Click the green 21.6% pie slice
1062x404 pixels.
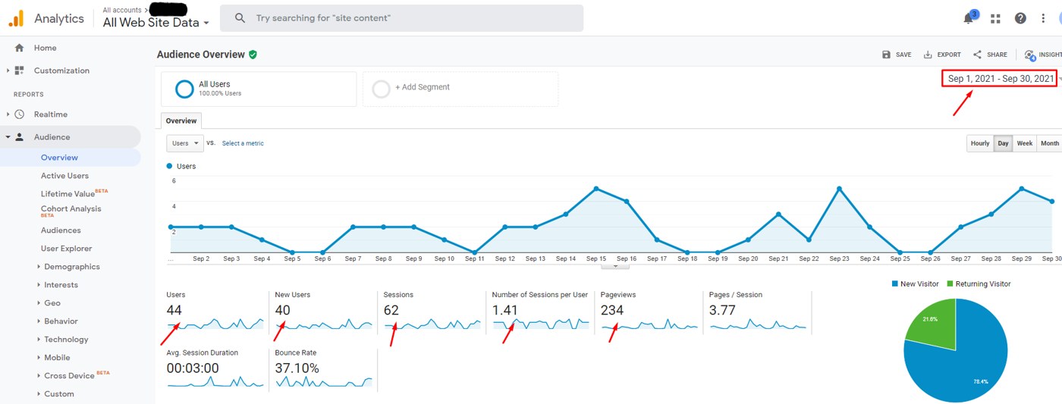click(x=933, y=324)
